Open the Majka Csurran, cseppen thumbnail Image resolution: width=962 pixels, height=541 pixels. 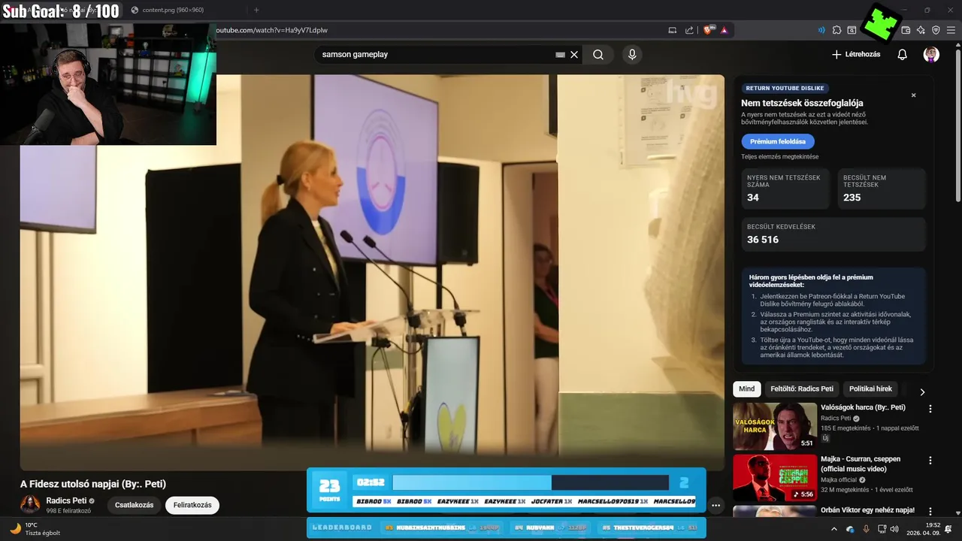tap(775, 478)
